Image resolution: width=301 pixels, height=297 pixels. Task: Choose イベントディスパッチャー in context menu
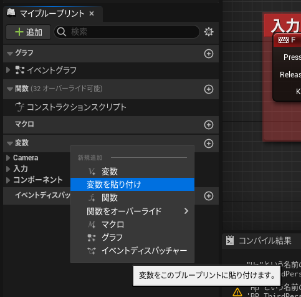(133, 251)
